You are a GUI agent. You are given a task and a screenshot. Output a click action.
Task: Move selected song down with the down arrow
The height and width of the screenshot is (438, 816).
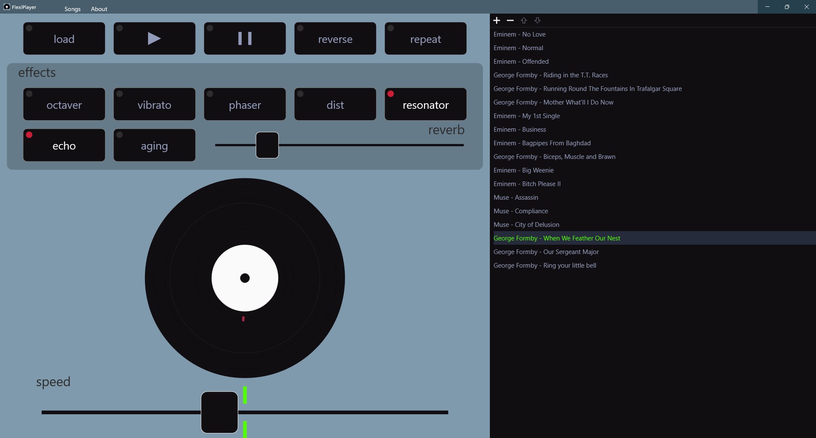pyautogui.click(x=537, y=20)
